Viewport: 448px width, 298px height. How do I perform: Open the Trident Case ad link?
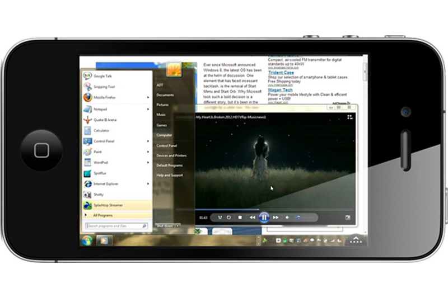point(281,73)
